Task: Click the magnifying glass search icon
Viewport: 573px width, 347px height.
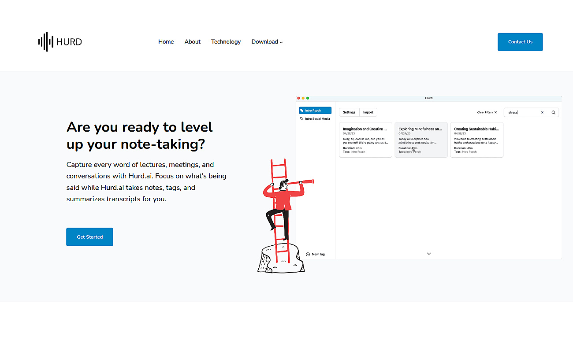Action: pyautogui.click(x=554, y=112)
